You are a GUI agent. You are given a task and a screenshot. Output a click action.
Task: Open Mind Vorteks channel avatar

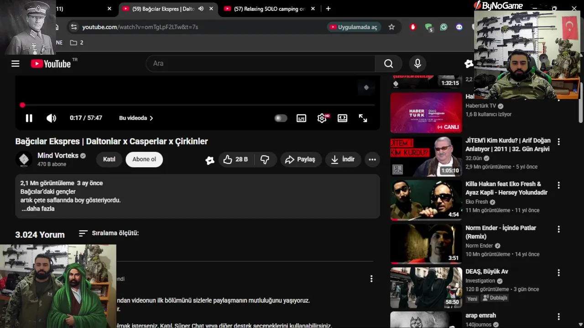24,159
